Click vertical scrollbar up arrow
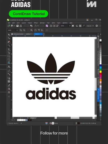108x144 pixels. [96, 38]
